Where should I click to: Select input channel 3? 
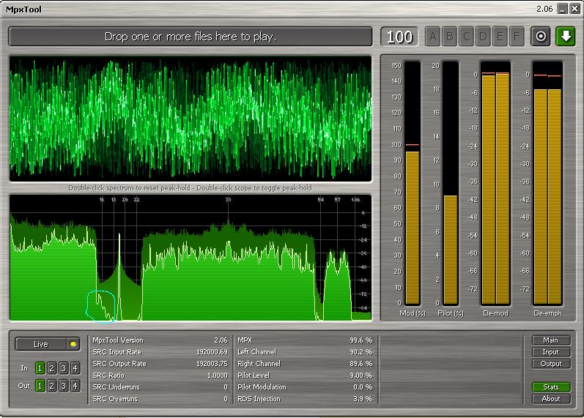63,368
